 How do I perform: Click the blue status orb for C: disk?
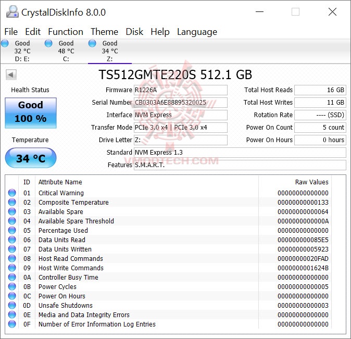point(48,43)
